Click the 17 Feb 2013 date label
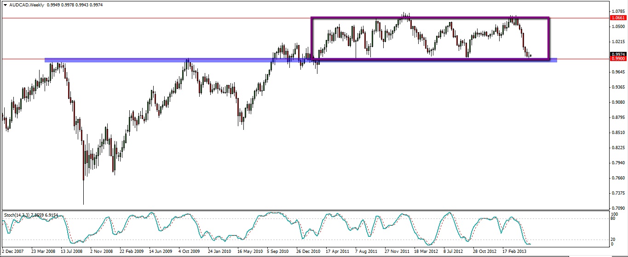 [x=514, y=251]
